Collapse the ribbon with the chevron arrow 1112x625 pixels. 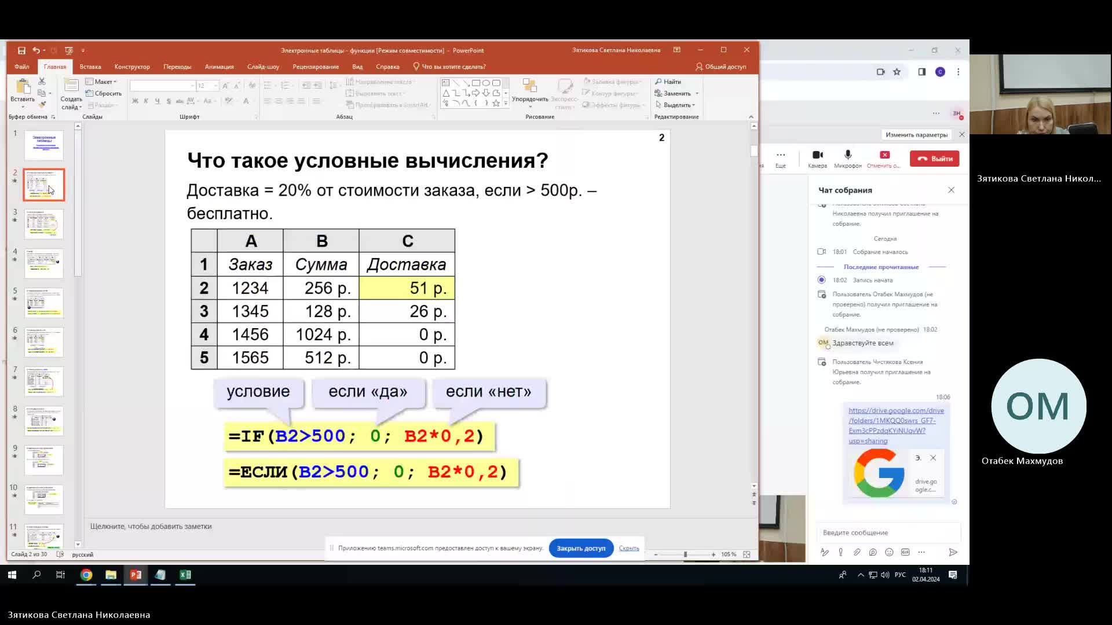pyautogui.click(x=751, y=117)
